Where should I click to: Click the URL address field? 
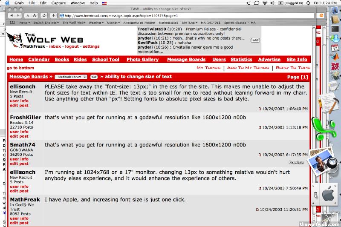point(187,16)
